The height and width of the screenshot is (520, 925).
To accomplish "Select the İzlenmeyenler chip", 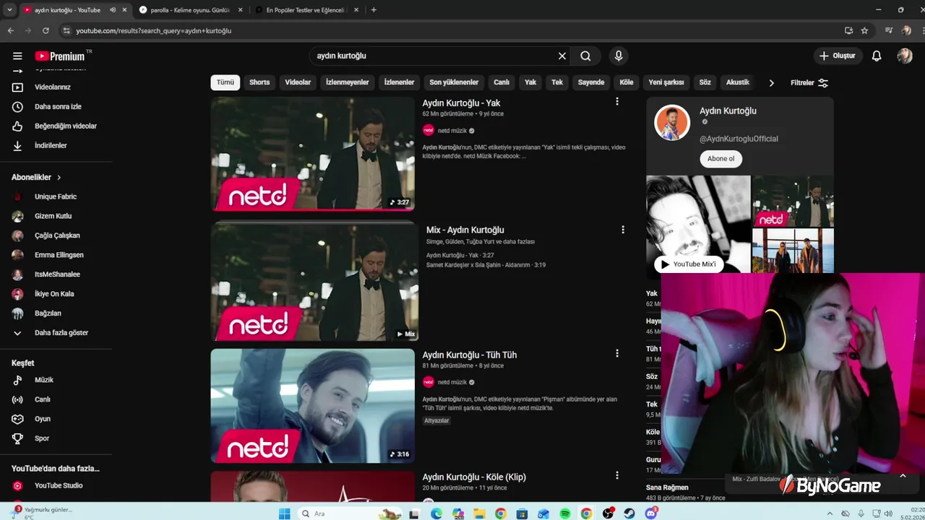I will (x=348, y=82).
